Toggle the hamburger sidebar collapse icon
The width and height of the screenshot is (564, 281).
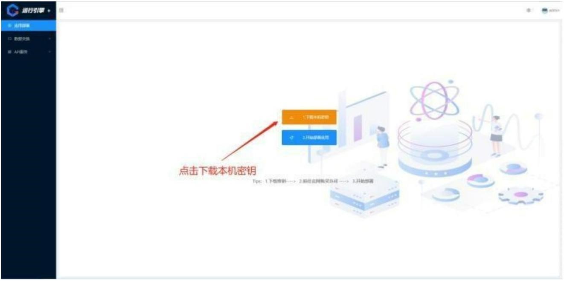[x=61, y=10]
